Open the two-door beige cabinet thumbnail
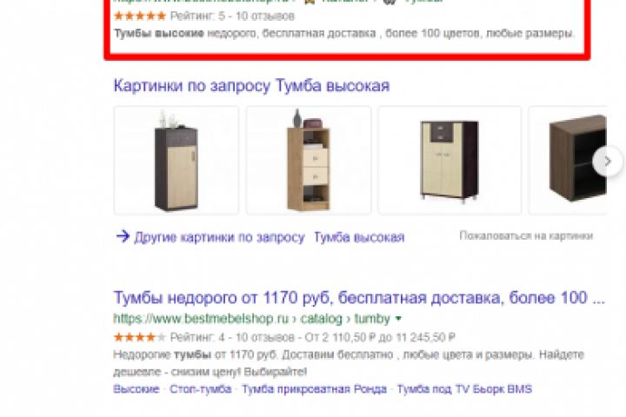626x417 pixels. click(450, 161)
